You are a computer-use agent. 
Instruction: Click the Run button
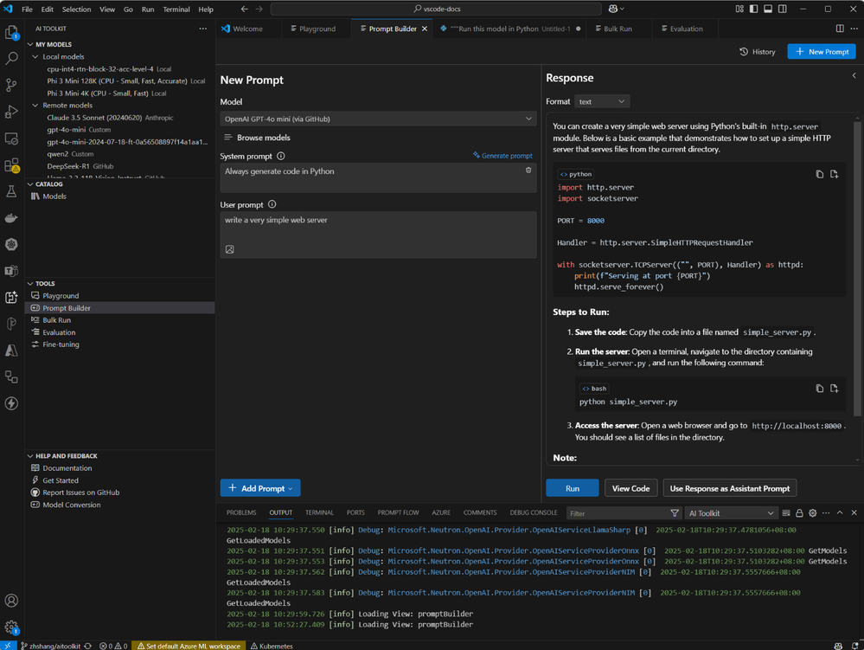[x=572, y=488]
